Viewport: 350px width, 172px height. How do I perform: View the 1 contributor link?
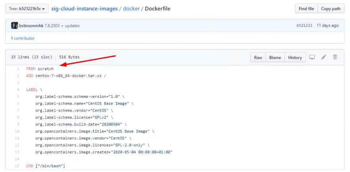point(23,38)
